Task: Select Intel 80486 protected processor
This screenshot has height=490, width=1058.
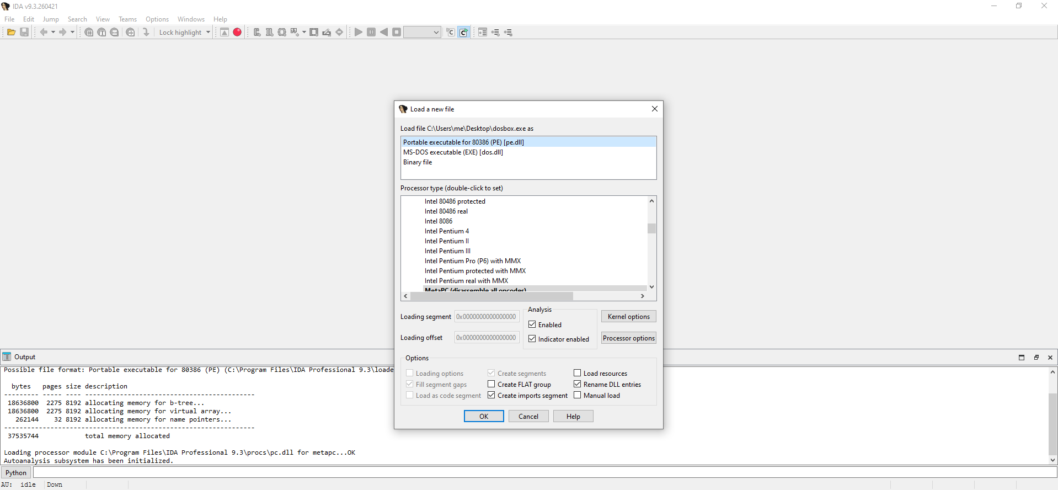Action: [x=455, y=201]
